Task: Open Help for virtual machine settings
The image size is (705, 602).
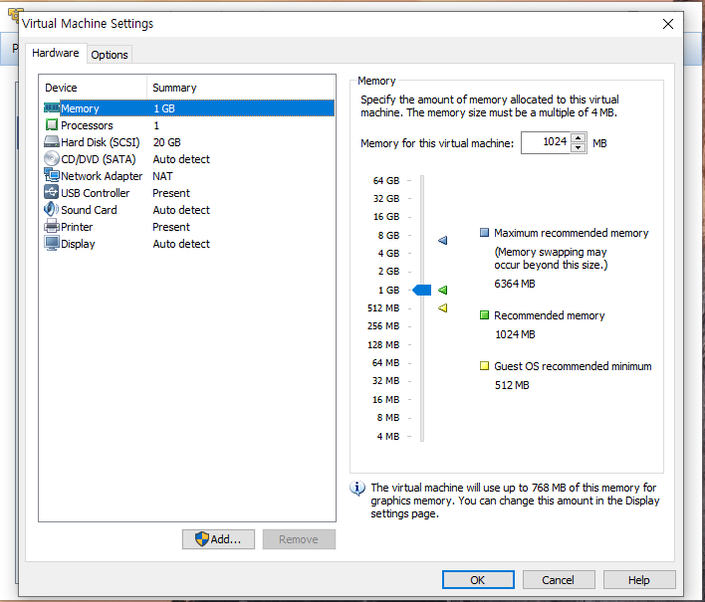Action: 639,580
